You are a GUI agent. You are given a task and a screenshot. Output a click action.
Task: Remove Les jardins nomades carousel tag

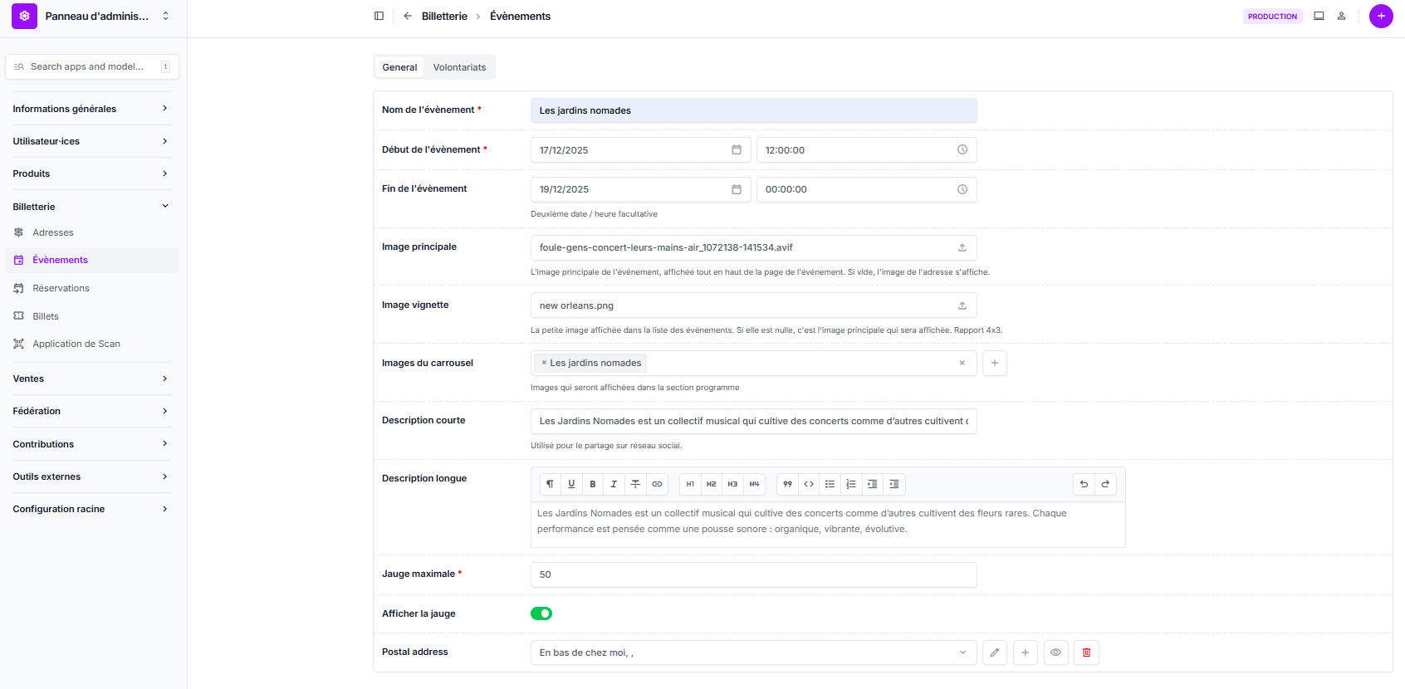(x=544, y=363)
